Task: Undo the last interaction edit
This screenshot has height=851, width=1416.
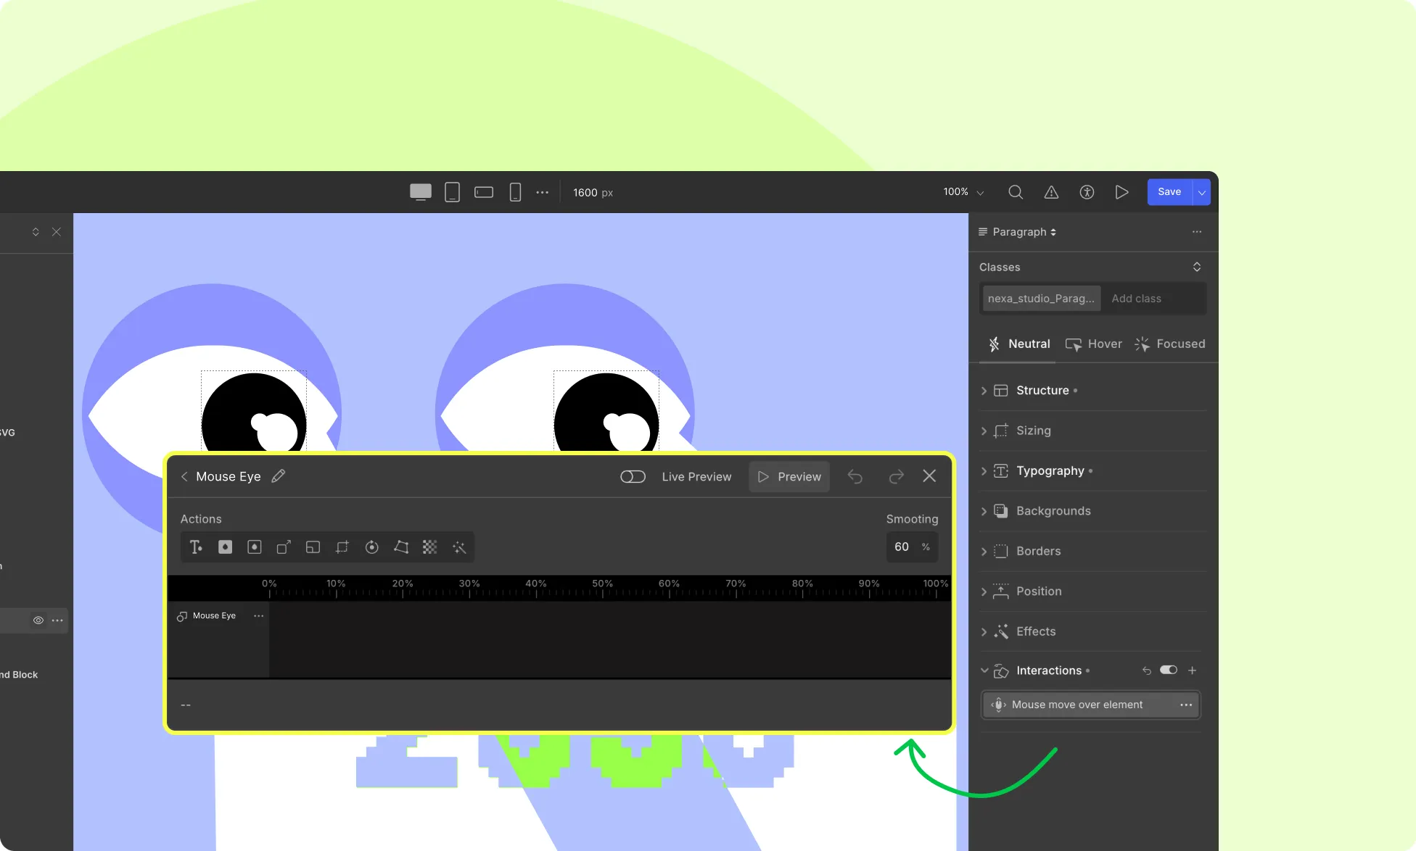Action: (855, 477)
